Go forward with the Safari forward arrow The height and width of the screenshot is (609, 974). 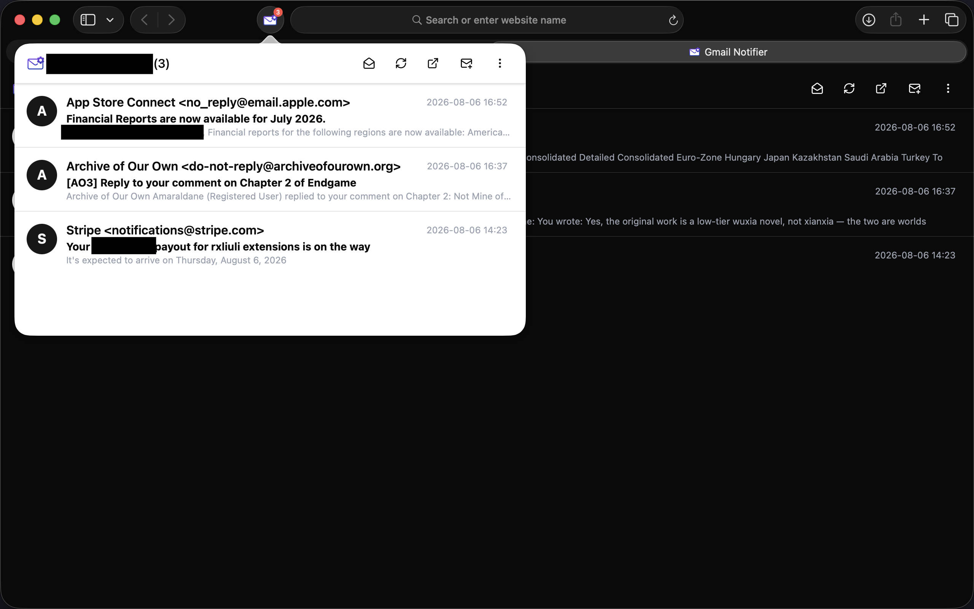tap(172, 20)
